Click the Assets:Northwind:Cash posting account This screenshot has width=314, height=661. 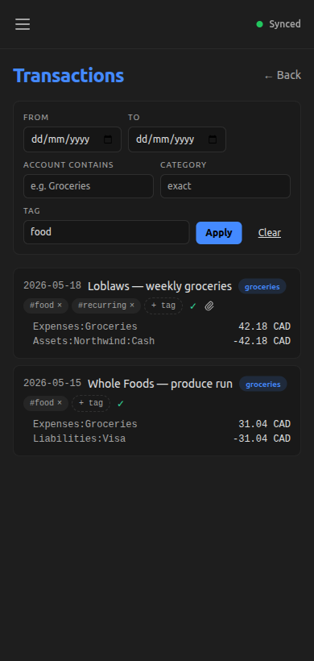click(94, 341)
